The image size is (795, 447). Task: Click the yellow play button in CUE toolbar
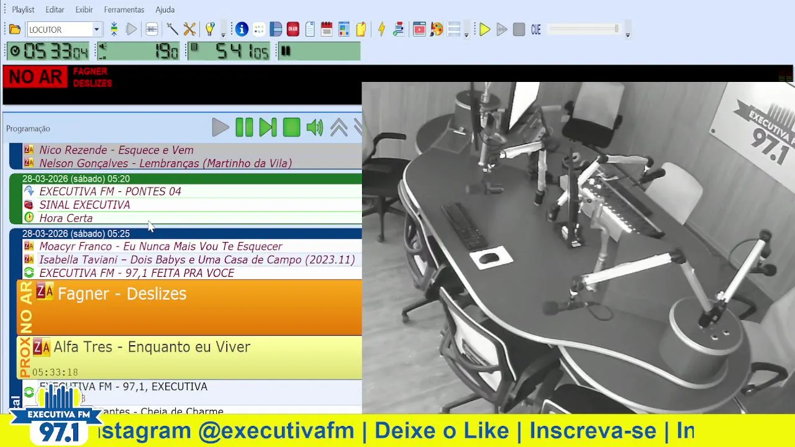tap(485, 29)
